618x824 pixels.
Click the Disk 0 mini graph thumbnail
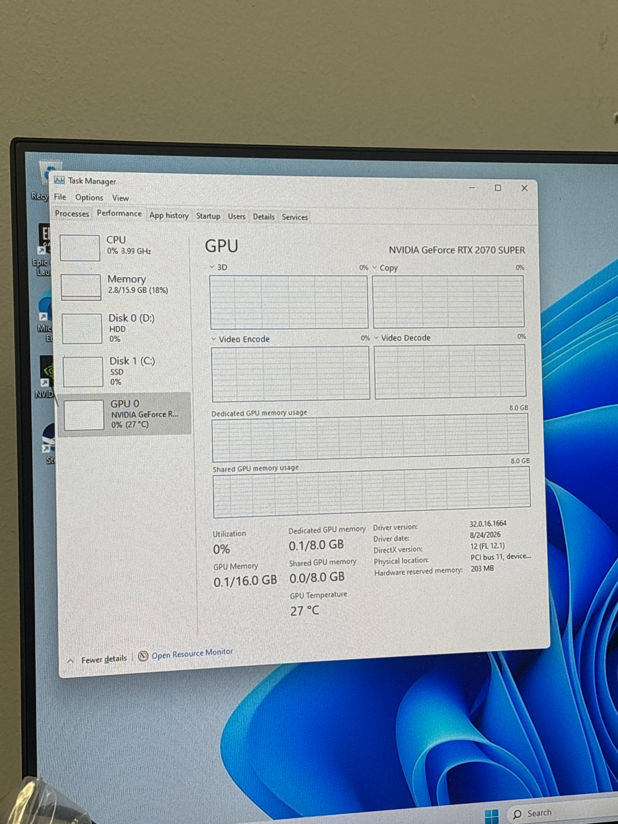tap(82, 329)
